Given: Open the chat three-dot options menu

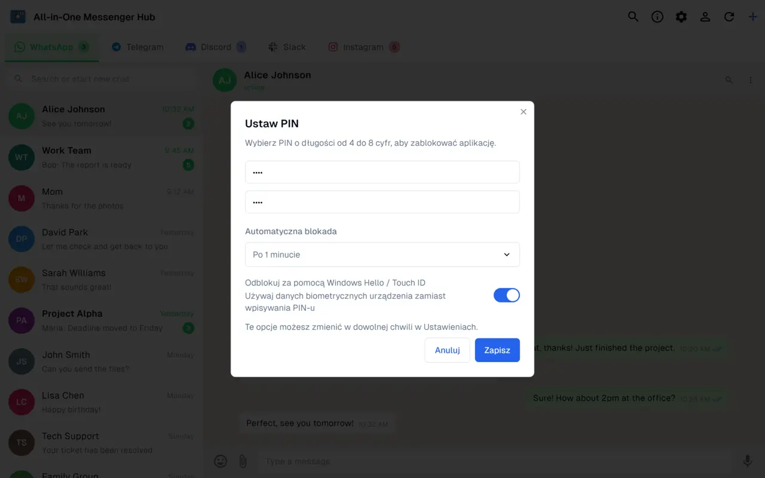Looking at the screenshot, I should pyautogui.click(x=751, y=80).
